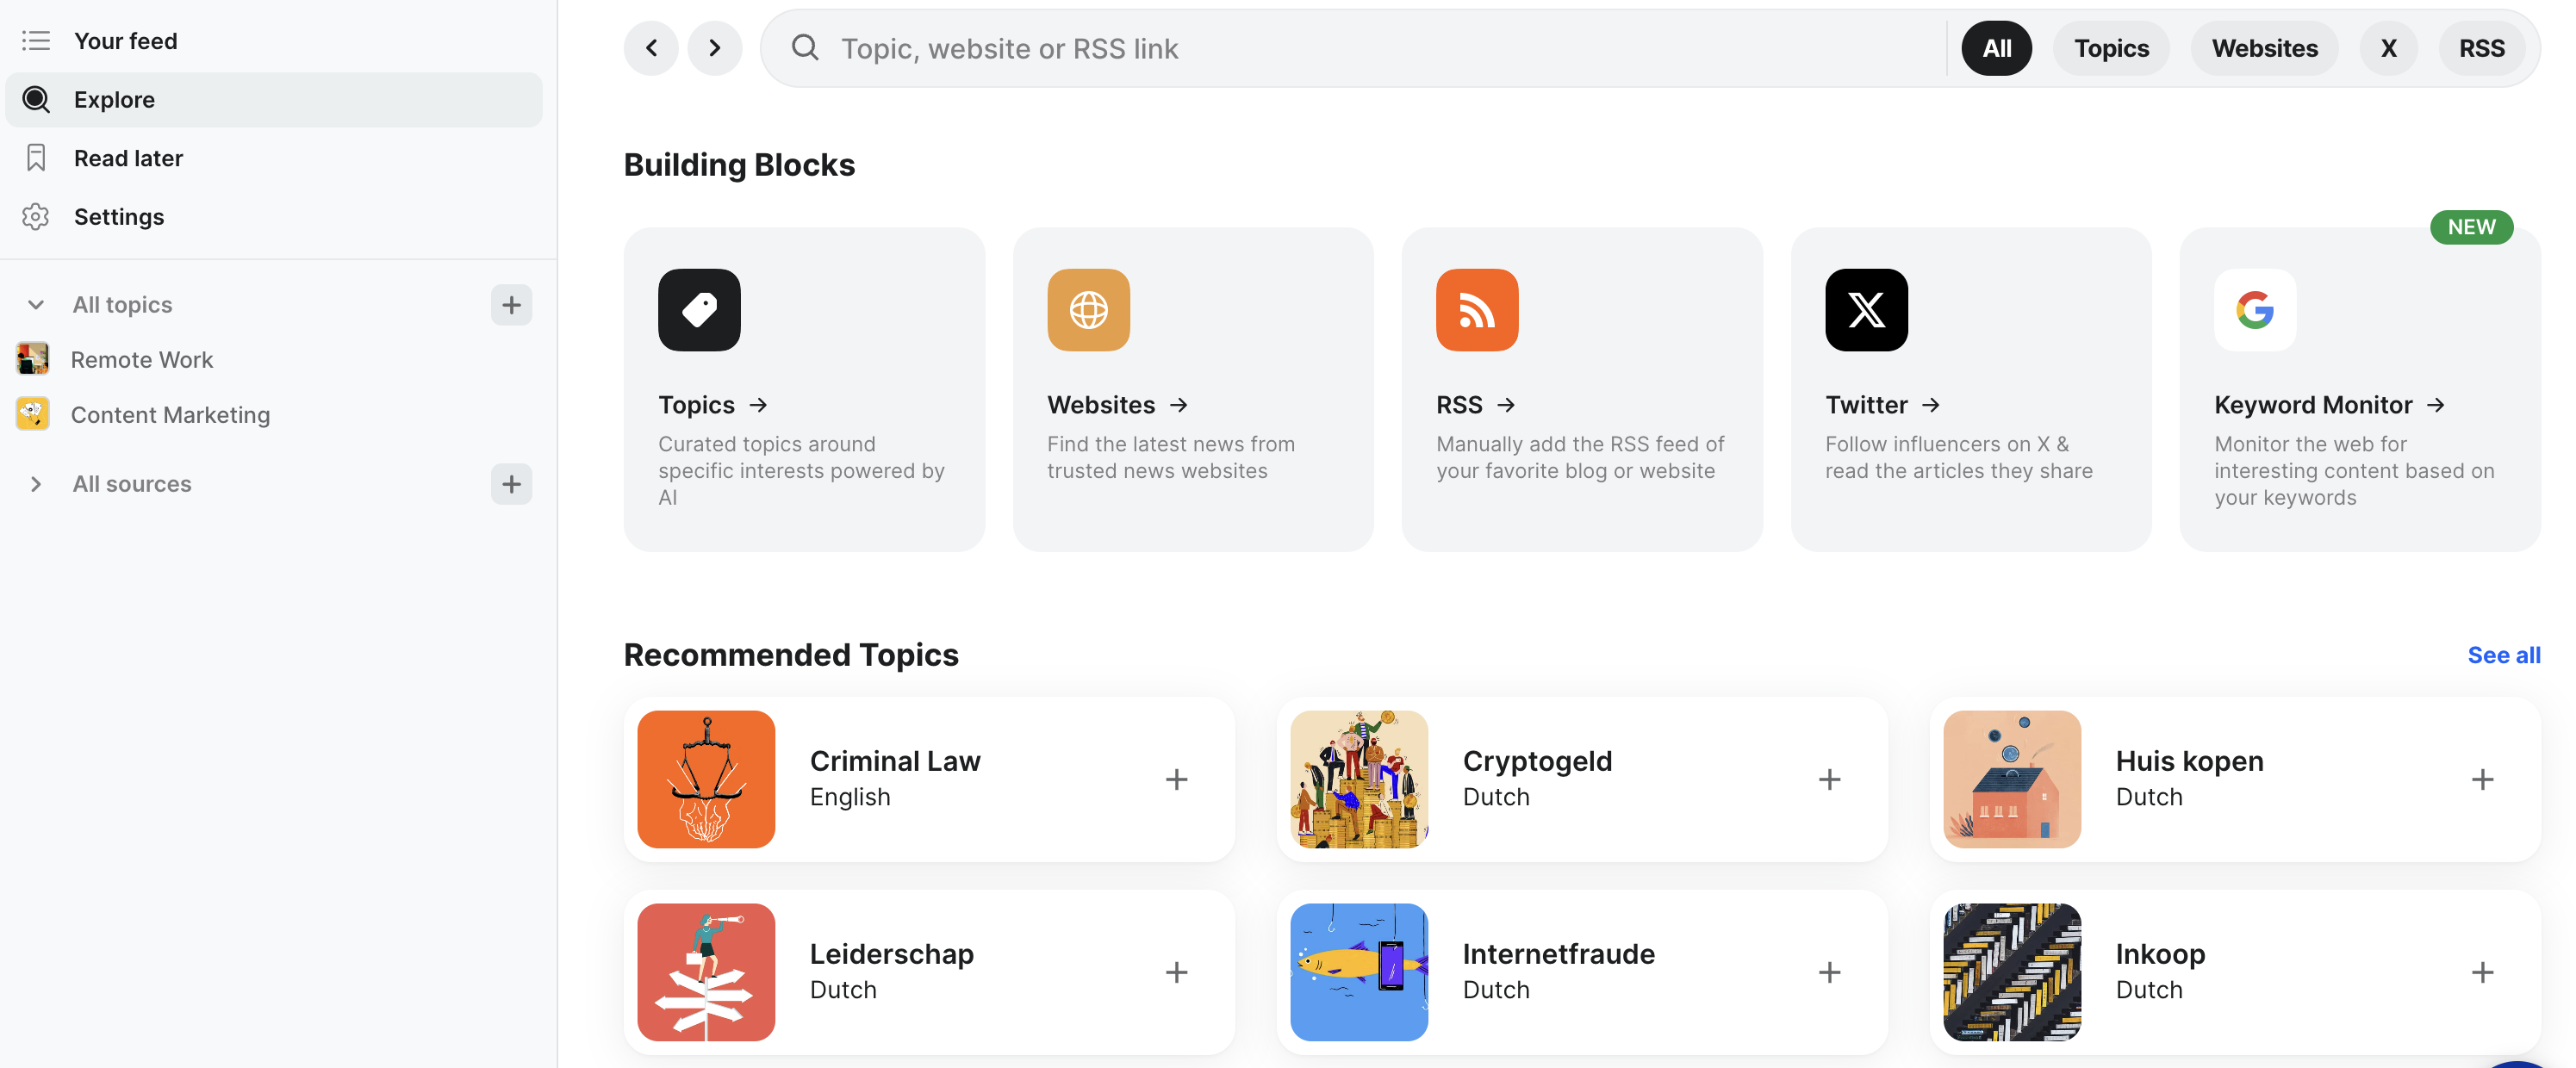Add the Inkoop topic
Screen dimensions: 2576x1068
pos(2483,972)
